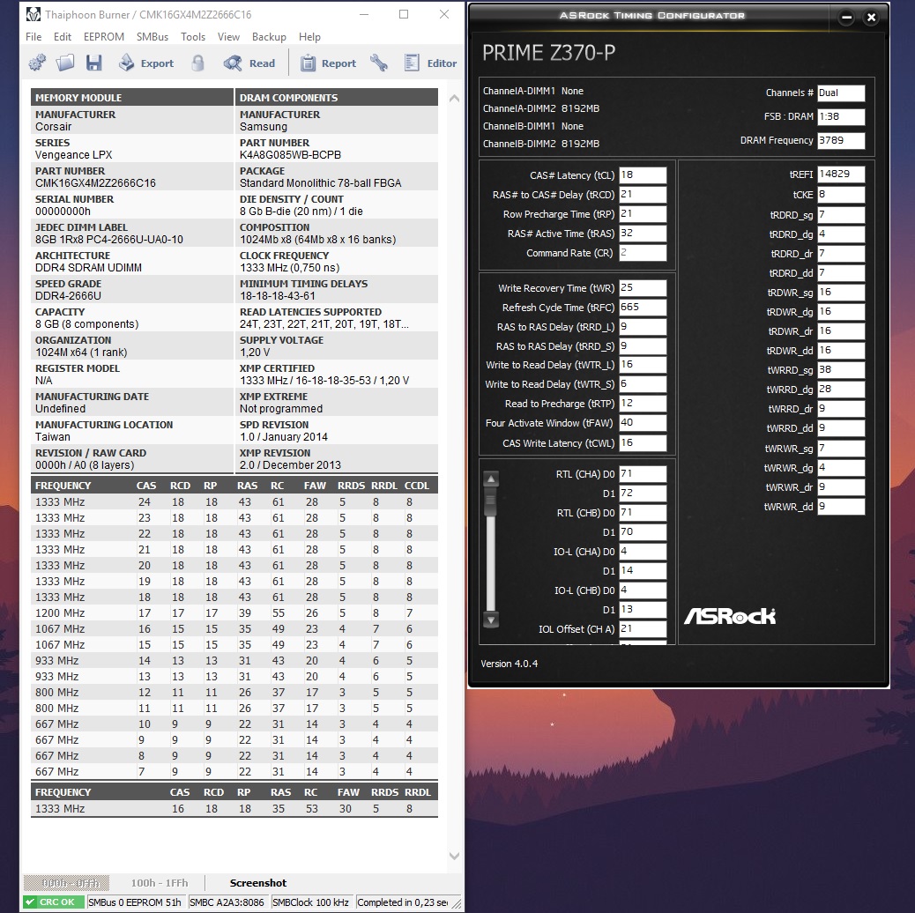Click the IOL Offset (CH A) field
The height and width of the screenshot is (913, 915).
pyautogui.click(x=643, y=629)
